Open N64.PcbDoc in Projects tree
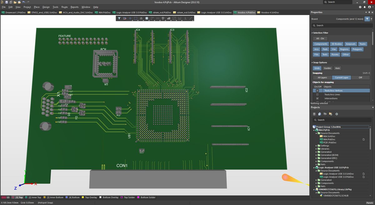375x205 pixels. click(329, 139)
